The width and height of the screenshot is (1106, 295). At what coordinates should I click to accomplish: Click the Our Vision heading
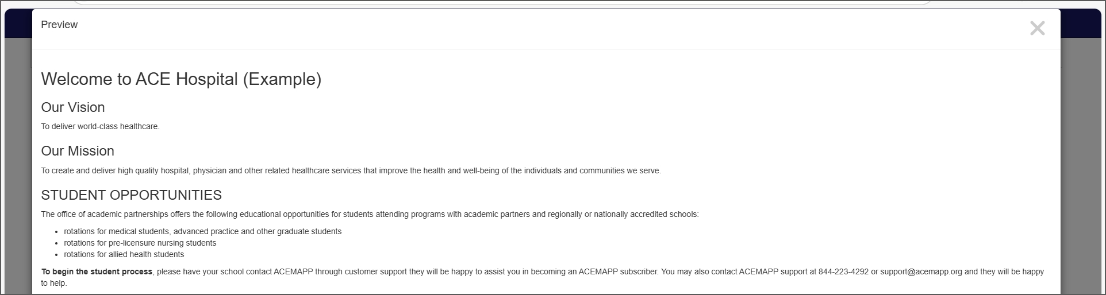[73, 107]
